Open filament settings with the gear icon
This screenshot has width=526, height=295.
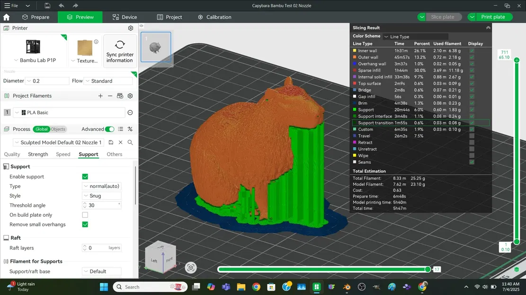130,96
